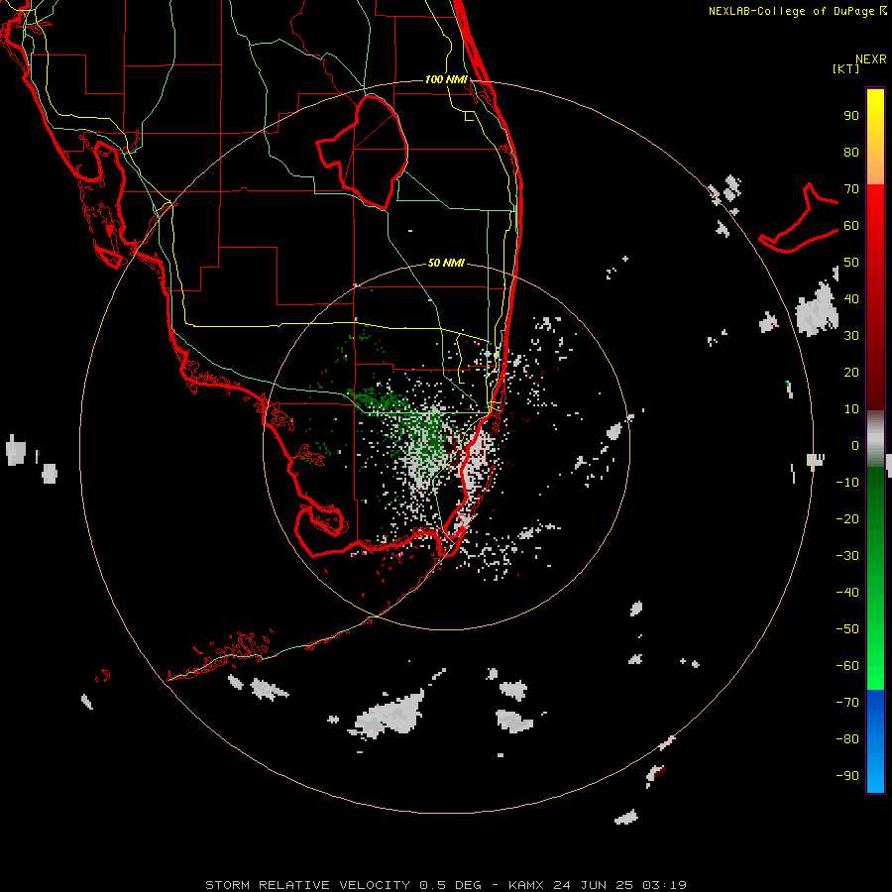Click the 60 value on the velocity scale
The image size is (892, 892).
[851, 226]
